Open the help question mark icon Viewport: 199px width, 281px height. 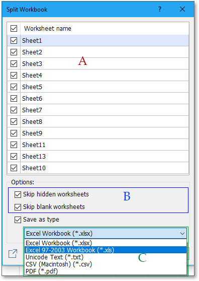[x=160, y=9]
